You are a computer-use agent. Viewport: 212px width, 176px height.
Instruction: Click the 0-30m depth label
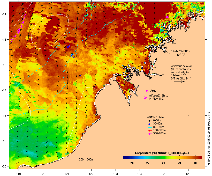click(157, 121)
